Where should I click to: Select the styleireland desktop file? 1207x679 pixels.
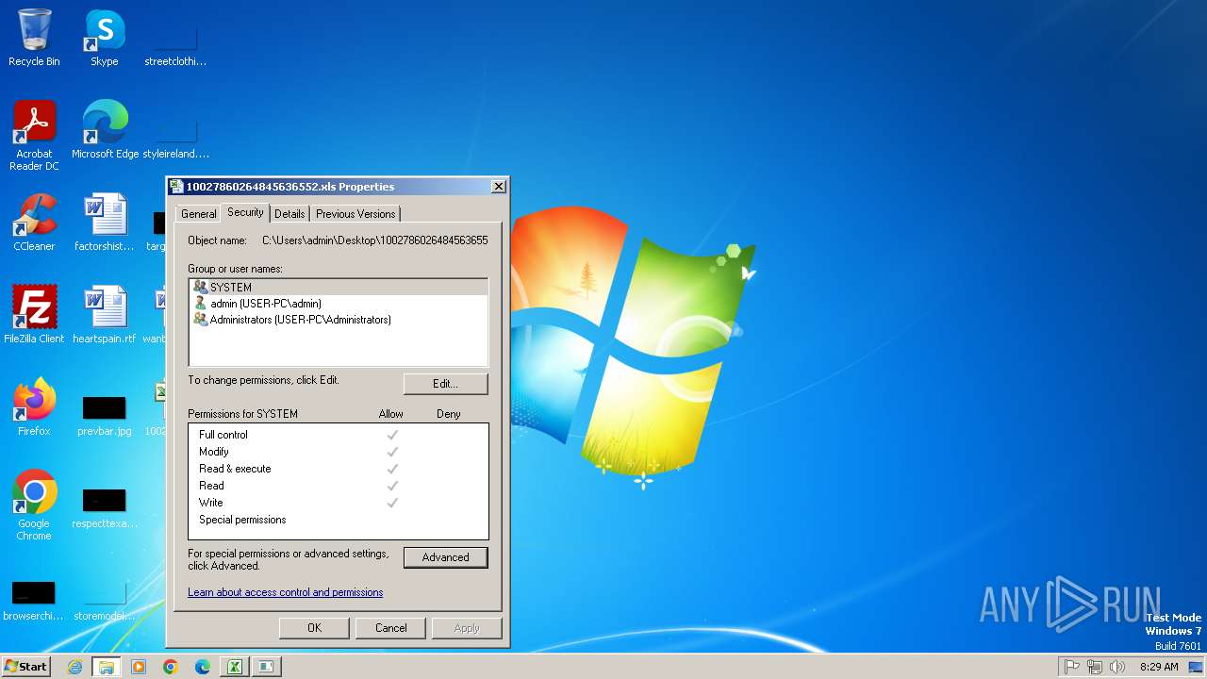[x=175, y=136]
